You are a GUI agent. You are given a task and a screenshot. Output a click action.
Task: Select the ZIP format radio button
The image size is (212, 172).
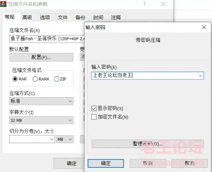(56, 79)
